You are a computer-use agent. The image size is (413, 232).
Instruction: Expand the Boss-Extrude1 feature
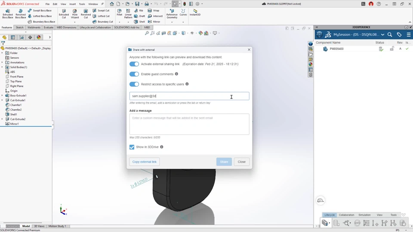(x=3, y=95)
